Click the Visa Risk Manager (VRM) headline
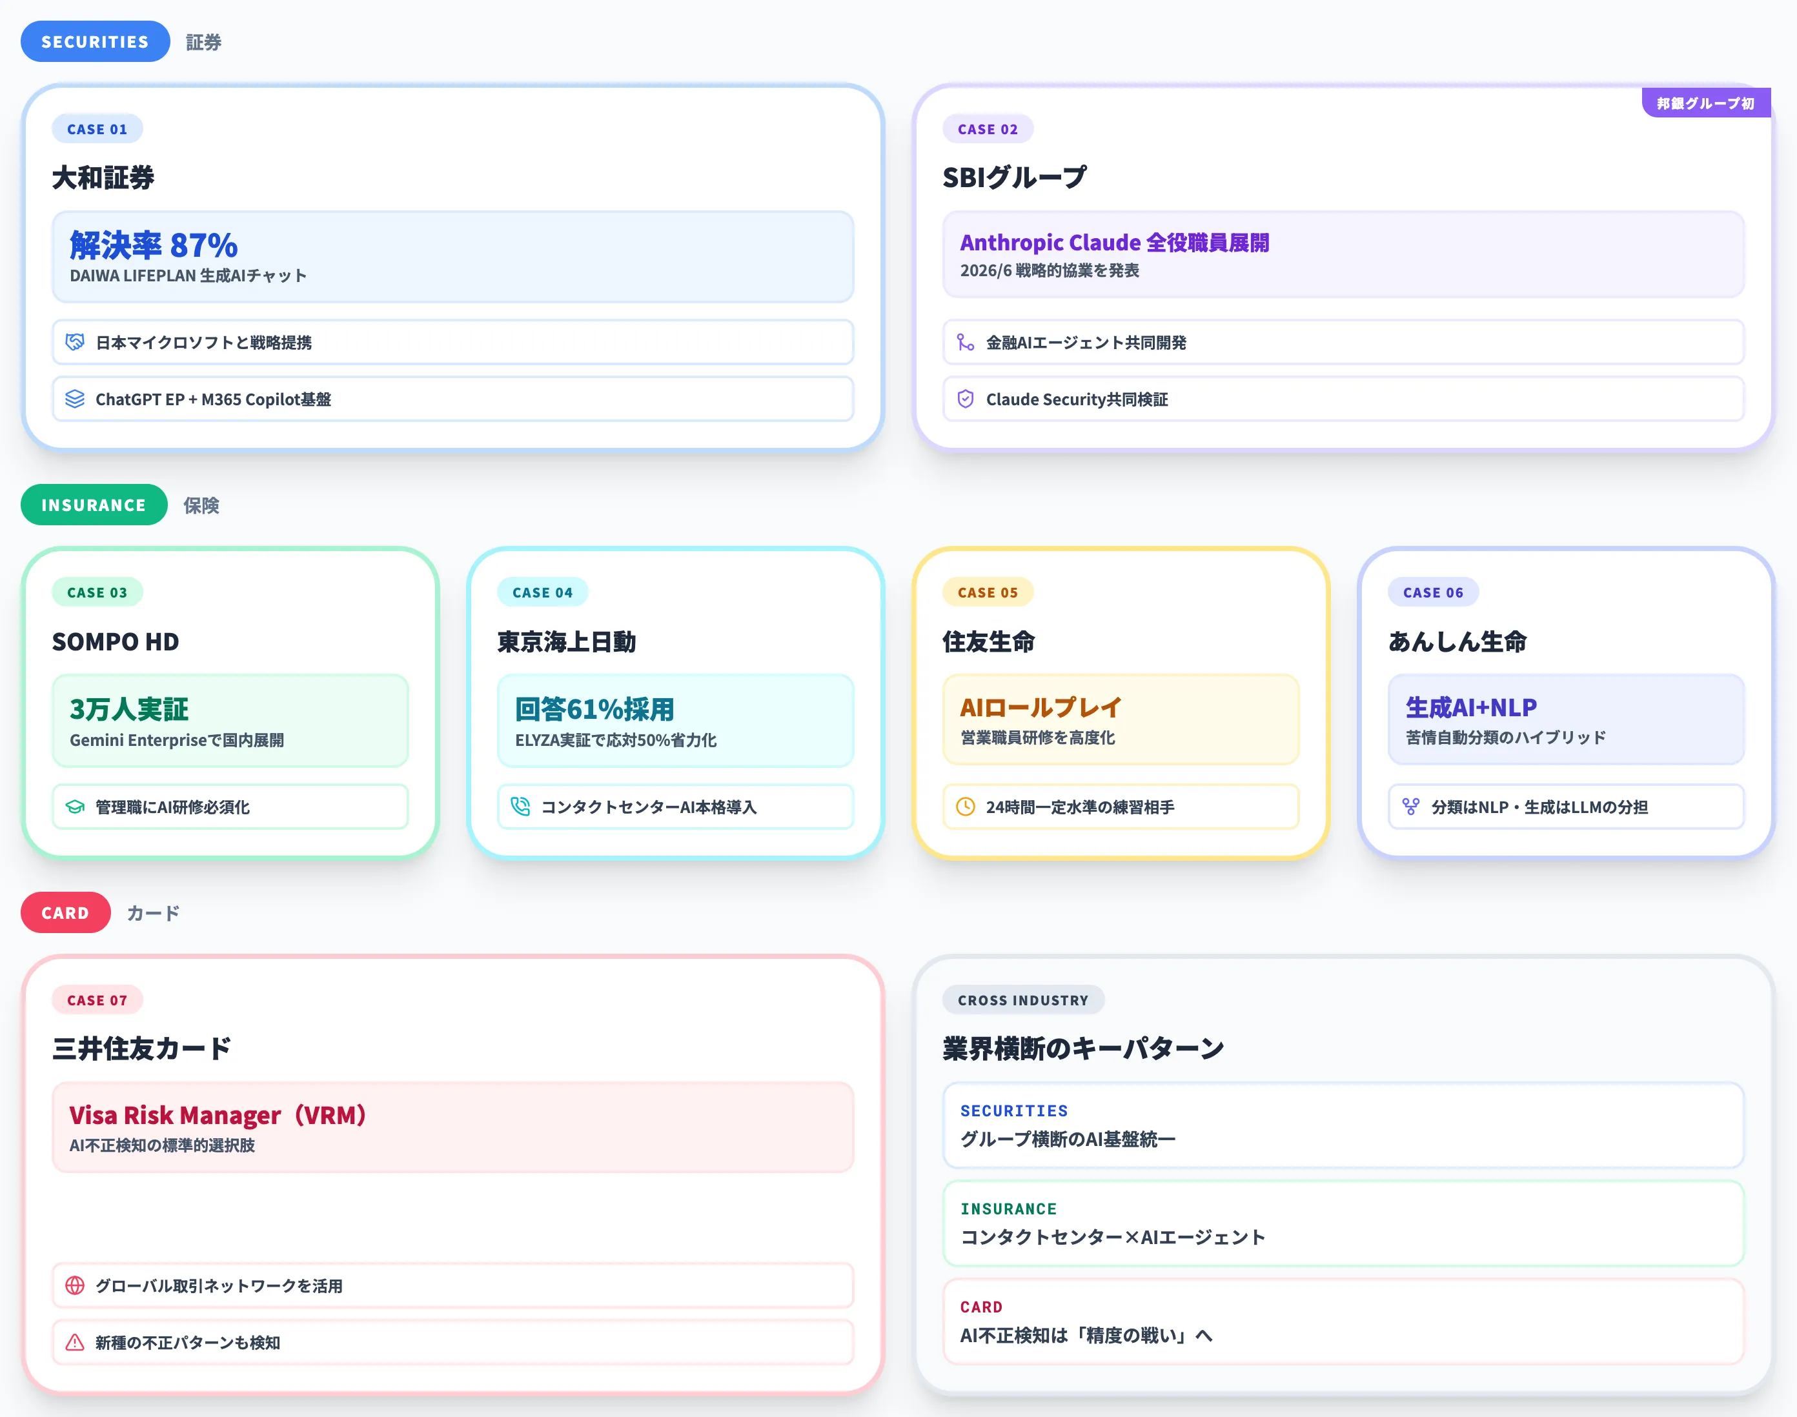Image resolution: width=1797 pixels, height=1417 pixels. click(218, 1116)
